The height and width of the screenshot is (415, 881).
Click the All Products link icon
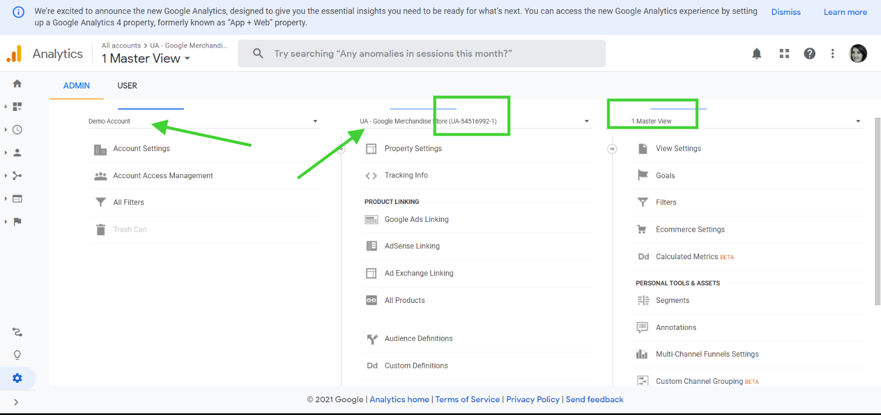click(371, 300)
